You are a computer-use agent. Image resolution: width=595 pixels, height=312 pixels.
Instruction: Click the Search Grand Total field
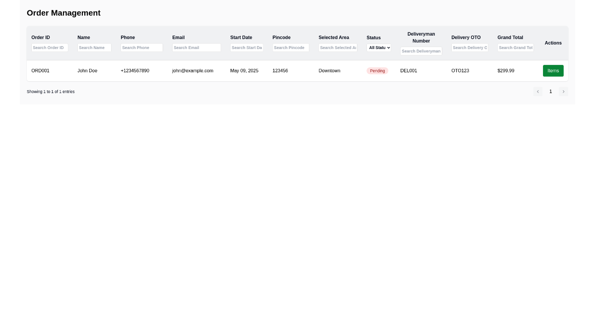515,48
